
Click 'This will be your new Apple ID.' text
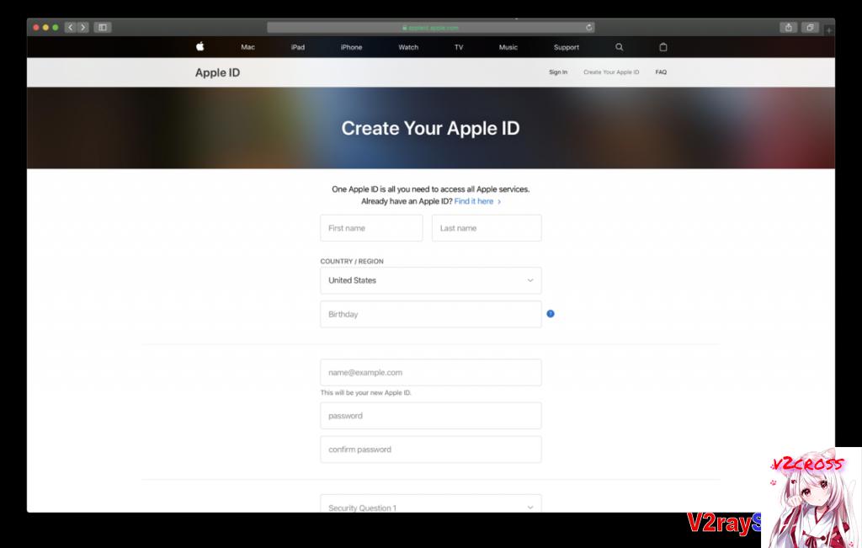pos(366,393)
